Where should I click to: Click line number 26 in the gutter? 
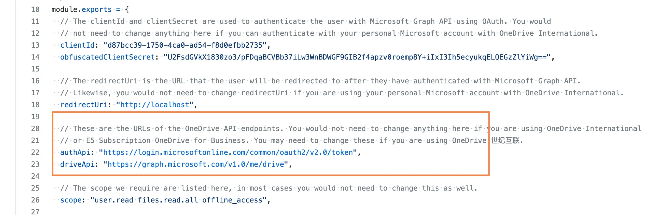[35, 200]
